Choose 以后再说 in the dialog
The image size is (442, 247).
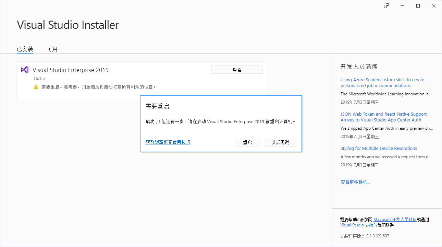[x=280, y=142]
